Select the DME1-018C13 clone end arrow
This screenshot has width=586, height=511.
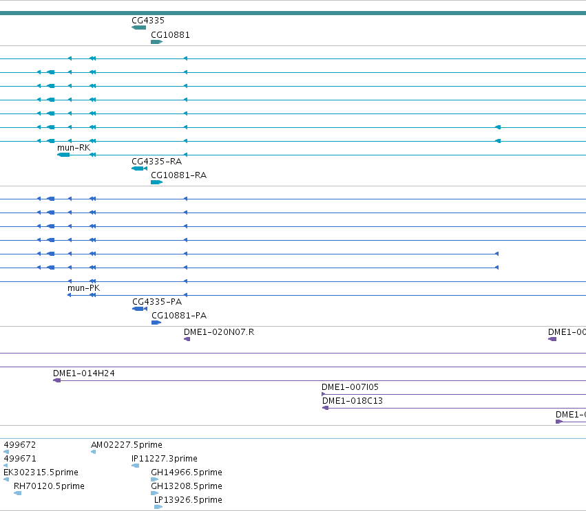[x=326, y=408]
